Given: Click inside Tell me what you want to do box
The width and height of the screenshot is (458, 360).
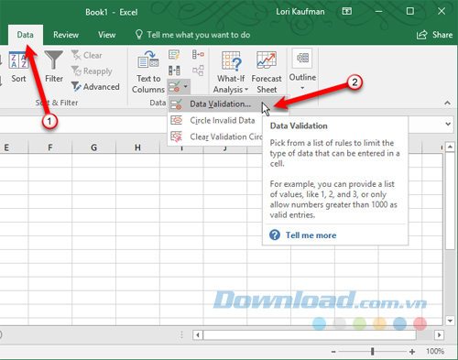Looking at the screenshot, I should pyautogui.click(x=198, y=35).
